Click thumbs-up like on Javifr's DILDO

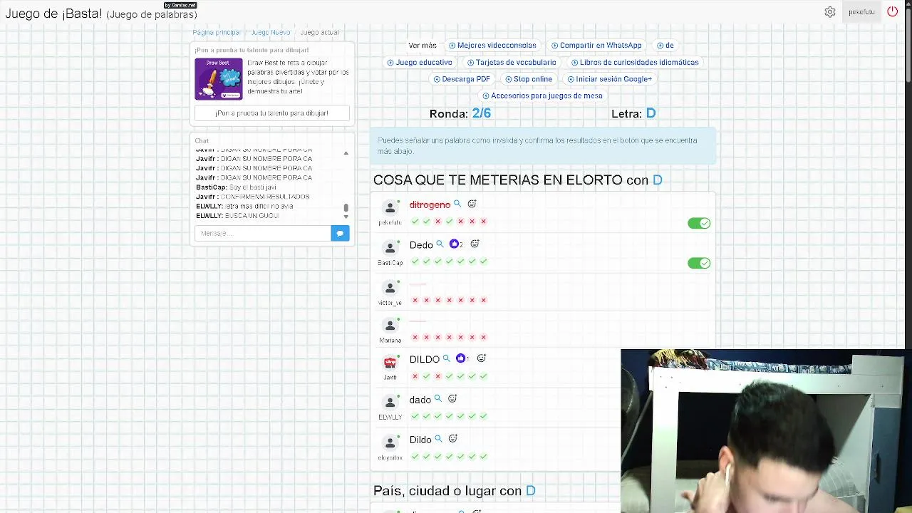coord(460,358)
